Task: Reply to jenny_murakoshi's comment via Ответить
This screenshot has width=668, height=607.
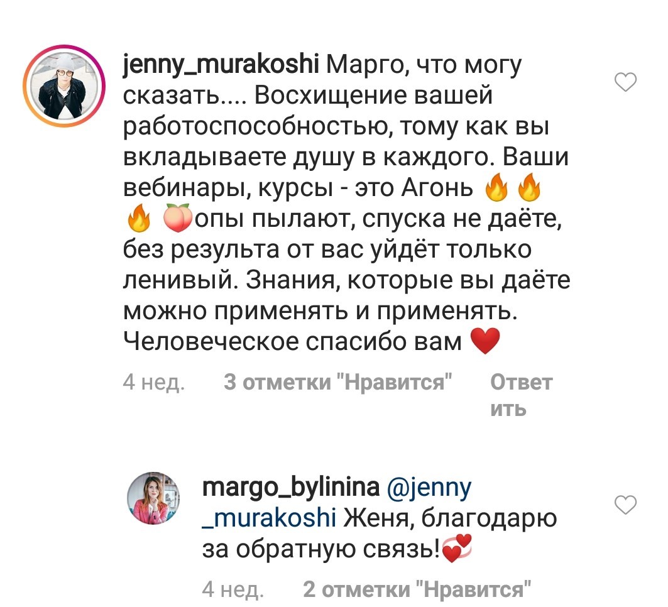Action: click(521, 395)
